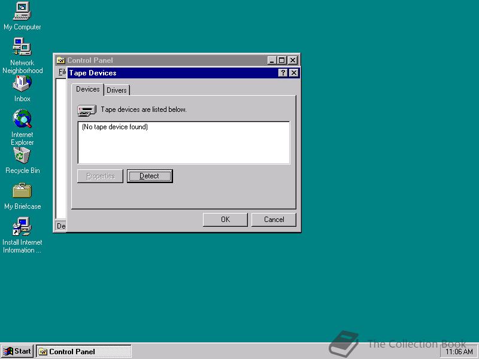
Task: Click the 11:06 AM system clock
Action: click(459, 352)
